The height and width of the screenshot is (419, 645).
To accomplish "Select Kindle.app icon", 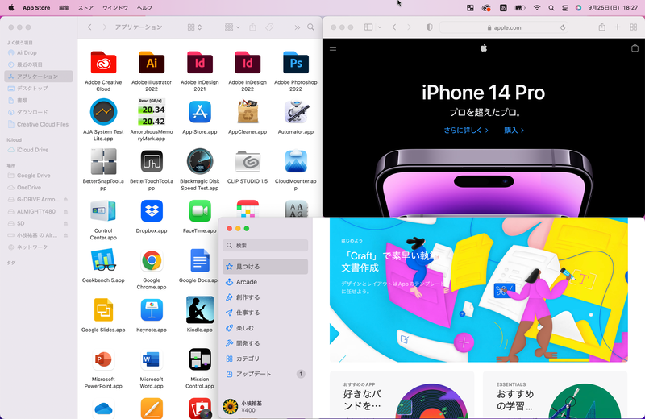I will (x=199, y=309).
